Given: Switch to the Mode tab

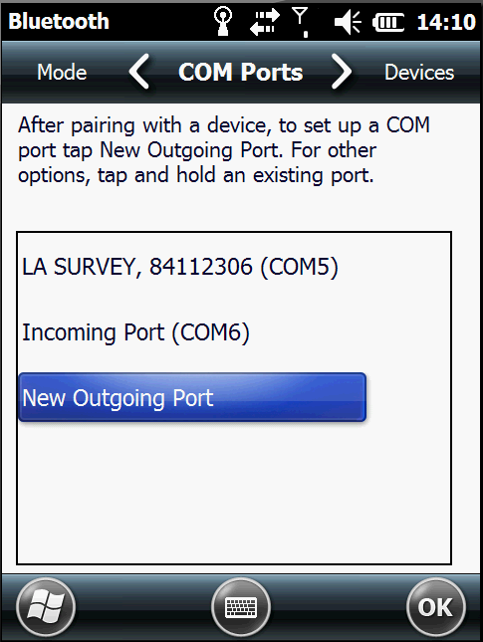Looking at the screenshot, I should point(62,73).
